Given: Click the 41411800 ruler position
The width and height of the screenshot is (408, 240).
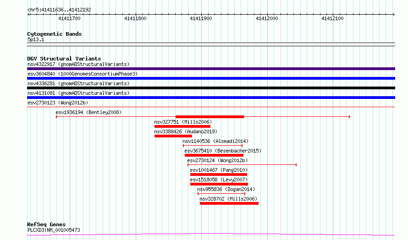Looking at the screenshot, I should [135, 18].
